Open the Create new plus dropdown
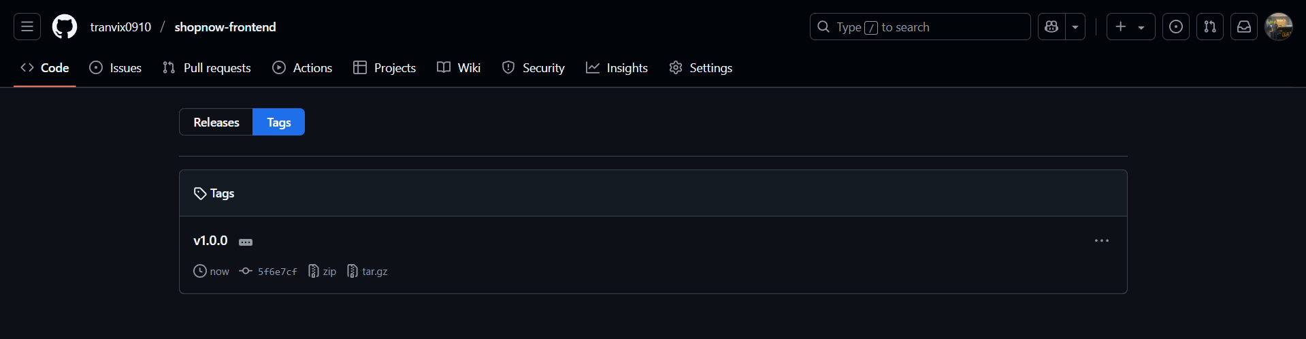The height and width of the screenshot is (339, 1306). coord(1130,27)
